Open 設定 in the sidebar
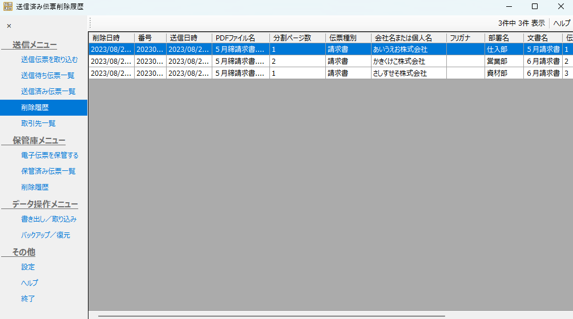The width and height of the screenshot is (573, 319). pyautogui.click(x=28, y=267)
